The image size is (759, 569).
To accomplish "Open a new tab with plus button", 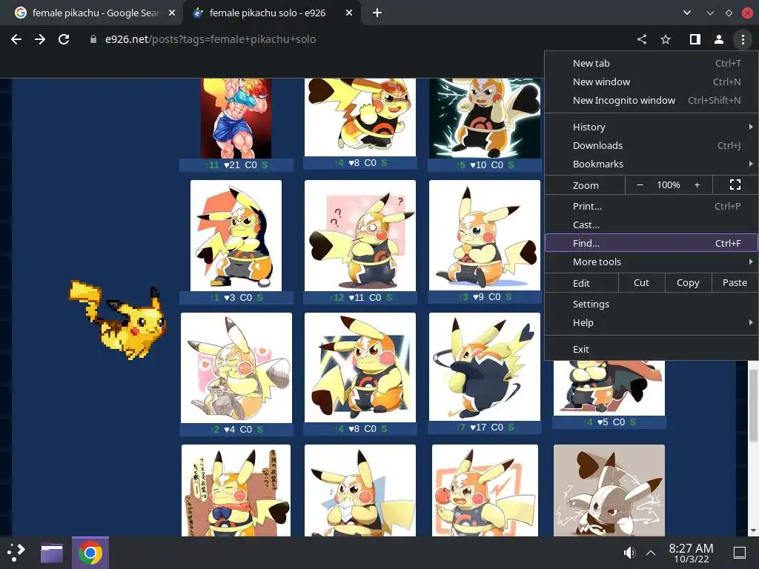I will click(377, 13).
